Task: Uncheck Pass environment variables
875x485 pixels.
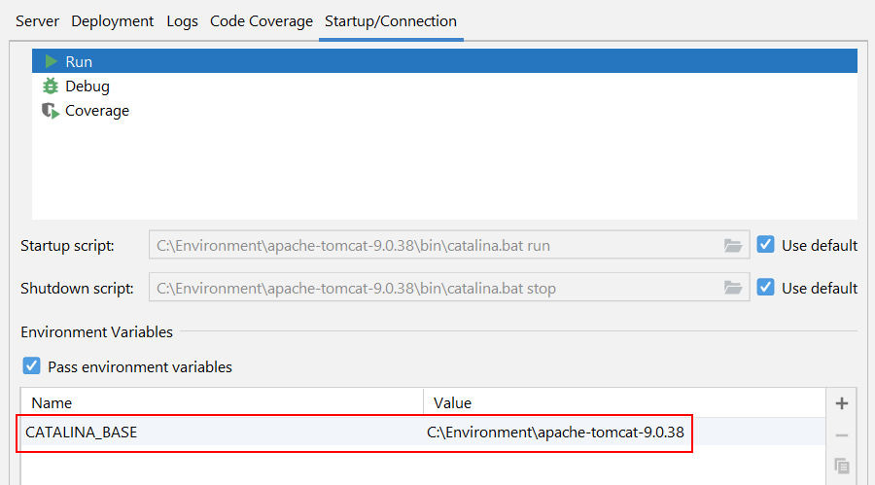Action: [32, 366]
